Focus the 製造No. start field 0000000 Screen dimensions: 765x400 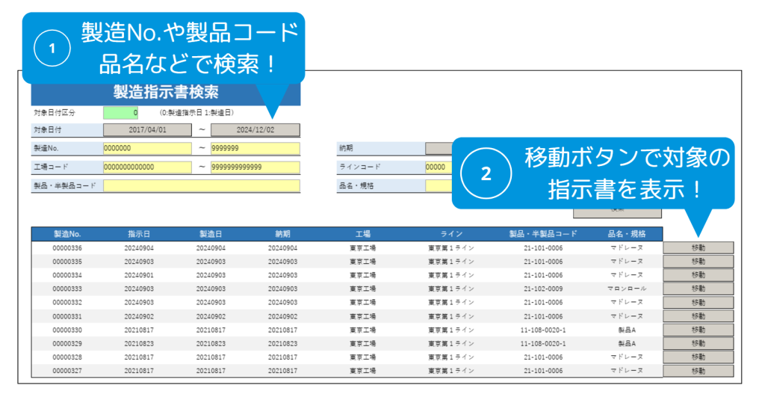click(x=148, y=149)
